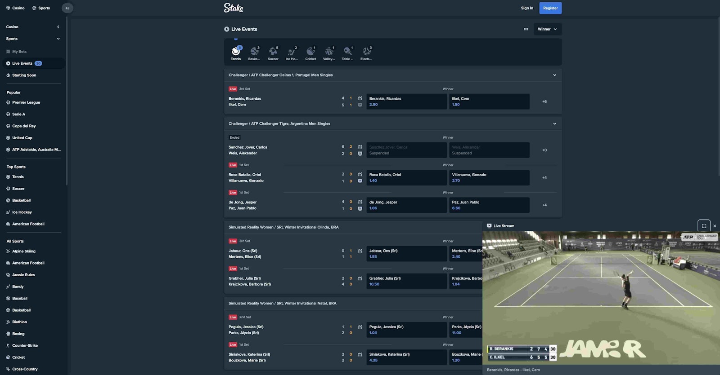The height and width of the screenshot is (375, 720).
Task: Switch to the Casino tab
Action: pos(15,8)
